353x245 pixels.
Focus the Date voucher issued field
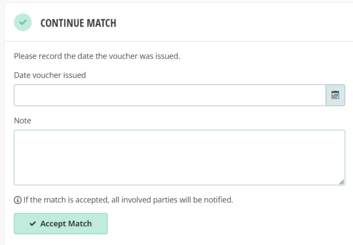[x=170, y=95]
